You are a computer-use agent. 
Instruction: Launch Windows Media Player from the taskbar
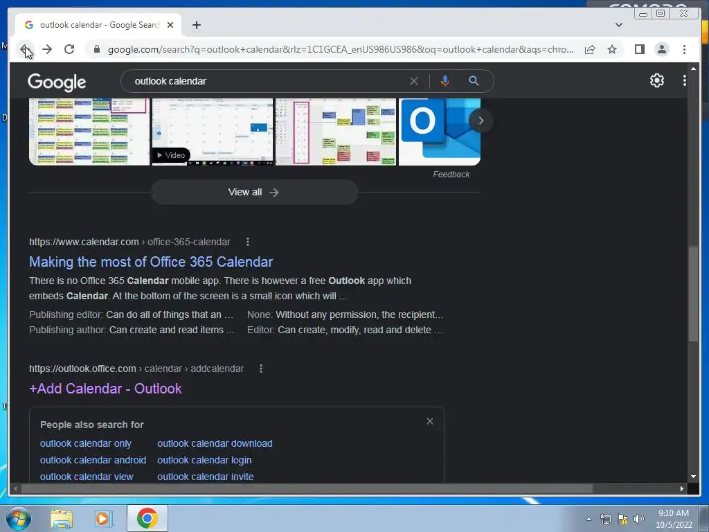click(x=103, y=519)
